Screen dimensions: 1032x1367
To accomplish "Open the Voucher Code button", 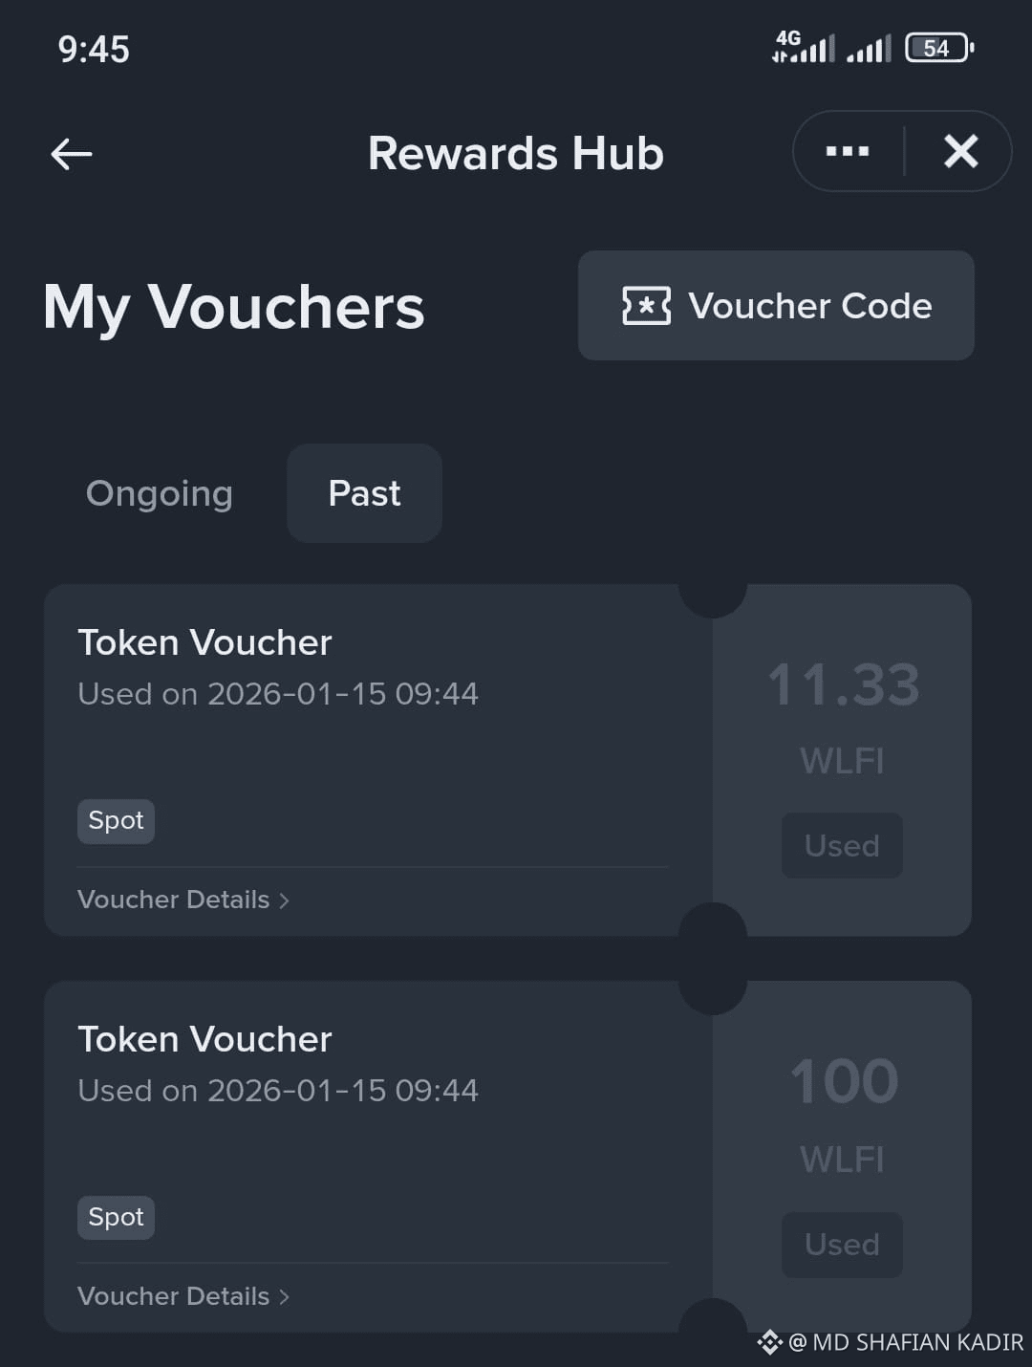I will [x=776, y=306].
